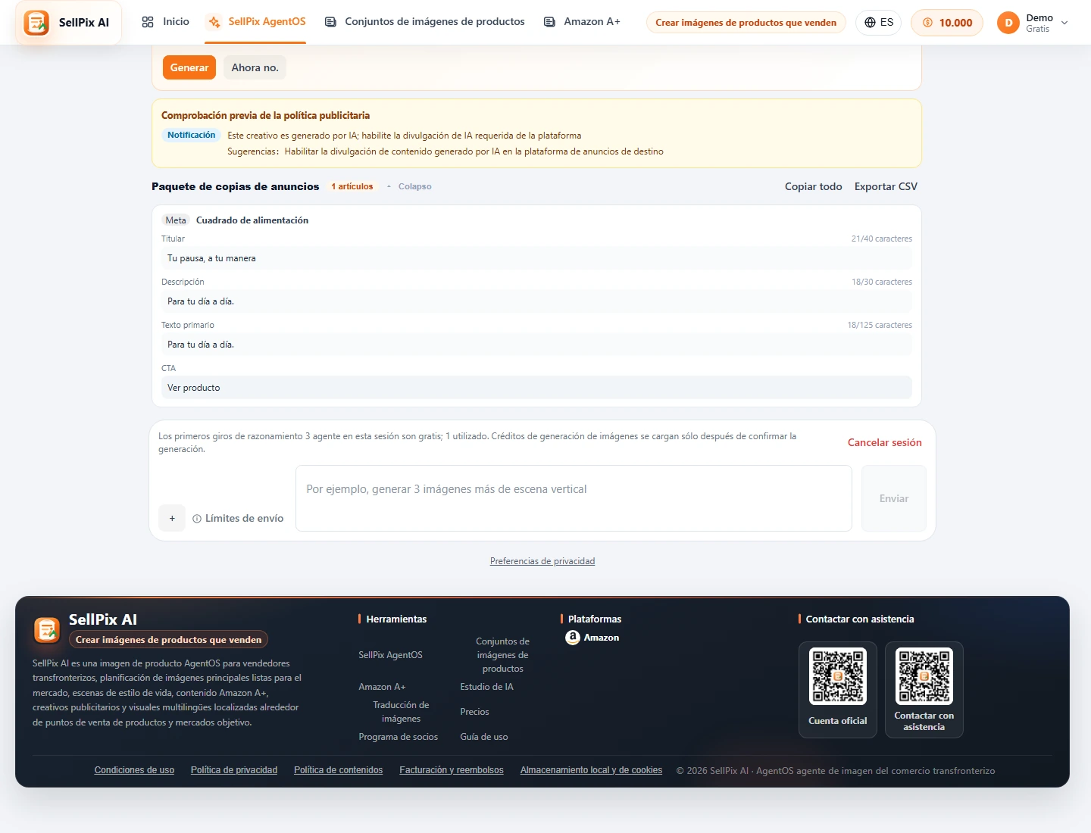
Task: Click Exportar CSV
Action: (x=886, y=186)
